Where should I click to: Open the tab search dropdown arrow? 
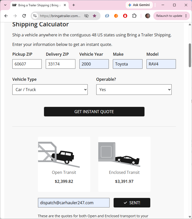[x=5, y=5]
